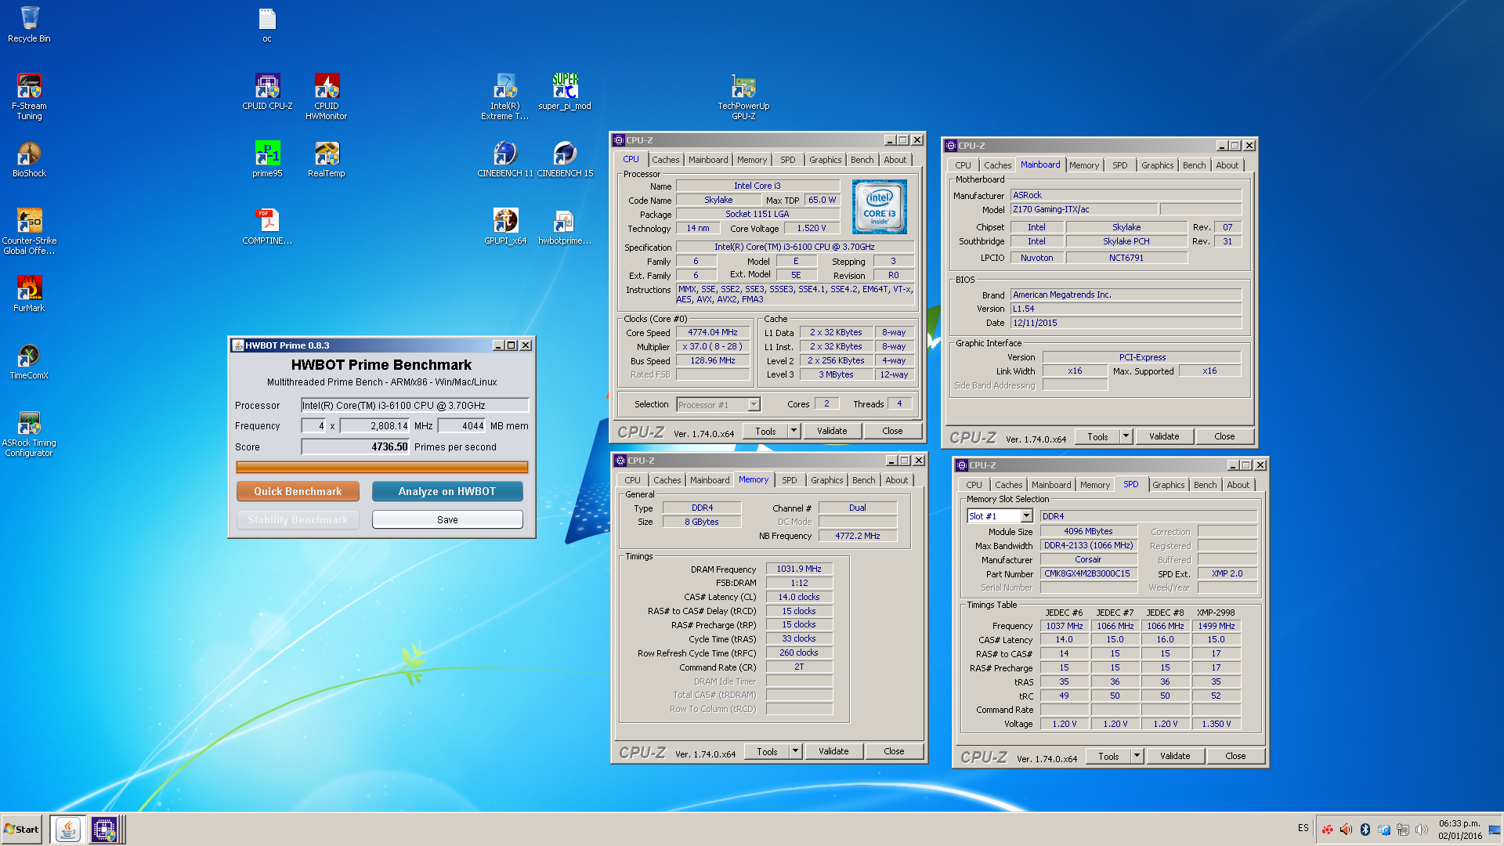Open the Windows Start menu

22,829
